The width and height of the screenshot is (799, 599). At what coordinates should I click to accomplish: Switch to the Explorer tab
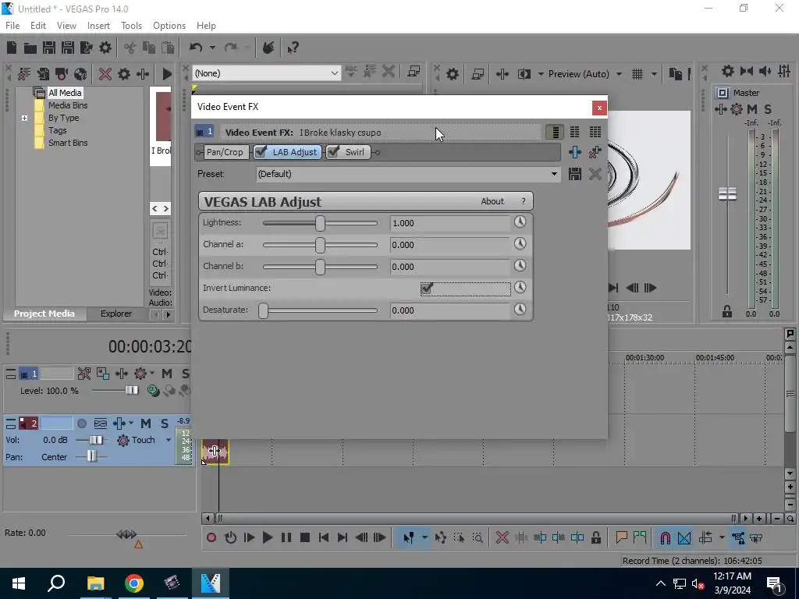coord(115,314)
